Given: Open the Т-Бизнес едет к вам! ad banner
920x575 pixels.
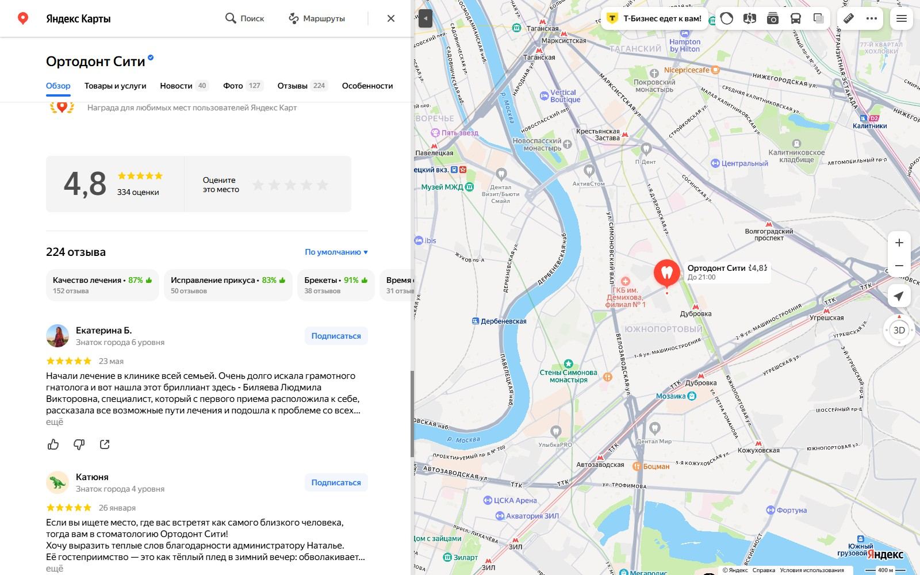Looking at the screenshot, I should click(x=655, y=18).
